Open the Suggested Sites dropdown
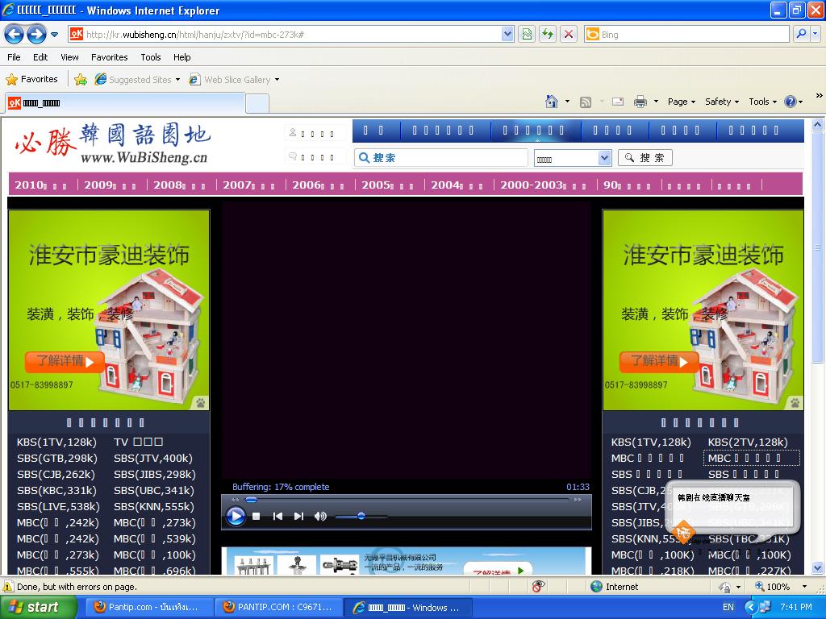826x619 pixels. coord(177,80)
